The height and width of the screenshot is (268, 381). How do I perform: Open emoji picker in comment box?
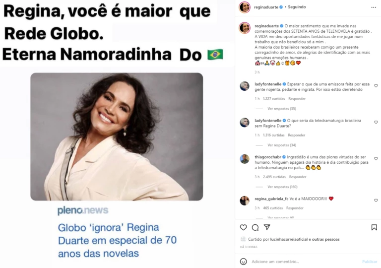pyautogui.click(x=243, y=262)
